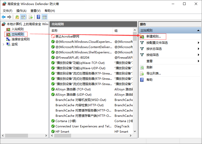202x144 pixels.
Task: Click the Forward arrow toolbar icon
Action: (9, 17)
